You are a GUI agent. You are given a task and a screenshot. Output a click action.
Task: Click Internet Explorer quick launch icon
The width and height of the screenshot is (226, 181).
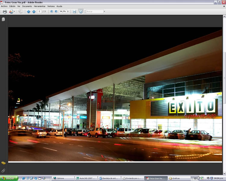(x=24, y=178)
